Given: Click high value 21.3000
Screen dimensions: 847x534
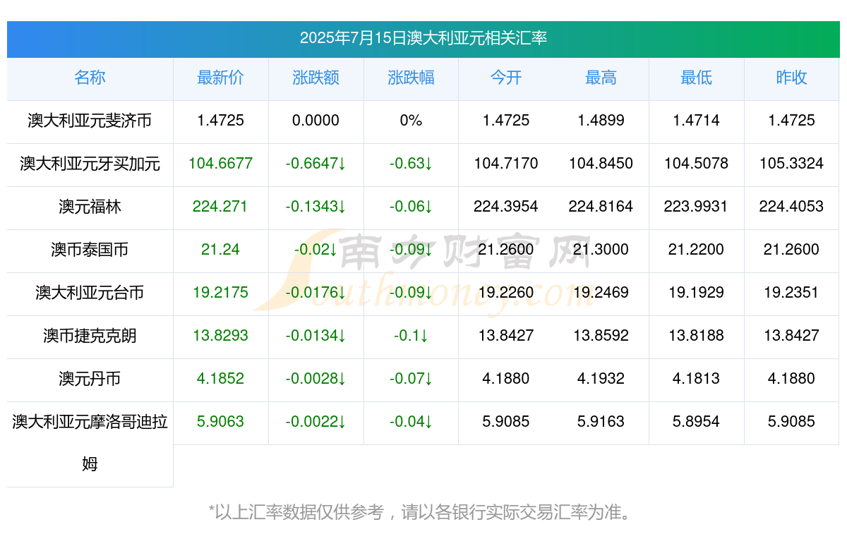Looking at the screenshot, I should point(601,250).
